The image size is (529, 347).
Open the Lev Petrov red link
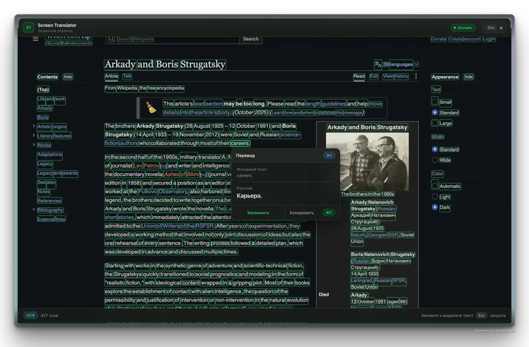click(x=146, y=166)
